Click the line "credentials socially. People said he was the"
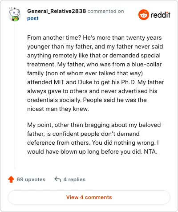 [x=87, y=100]
